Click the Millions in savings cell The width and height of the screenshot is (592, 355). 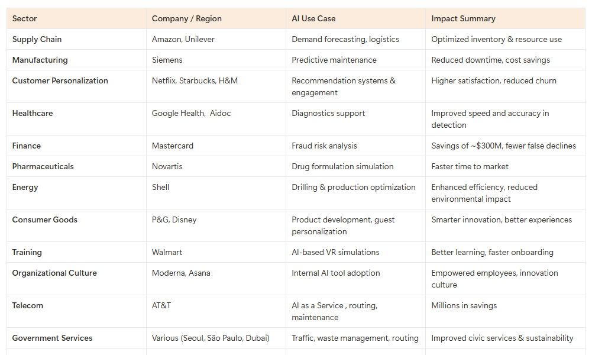[x=464, y=306]
